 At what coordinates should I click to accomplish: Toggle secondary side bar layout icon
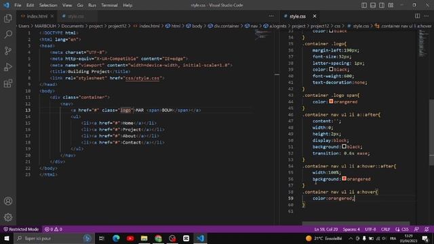click(382, 5)
